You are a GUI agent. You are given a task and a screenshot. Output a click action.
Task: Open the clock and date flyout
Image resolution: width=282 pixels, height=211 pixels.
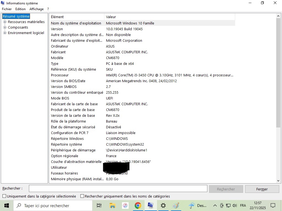pos(257,206)
